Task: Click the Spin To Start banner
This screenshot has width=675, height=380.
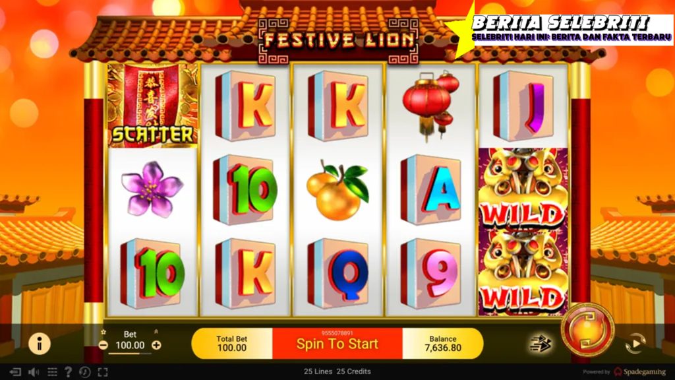Action: [337, 343]
